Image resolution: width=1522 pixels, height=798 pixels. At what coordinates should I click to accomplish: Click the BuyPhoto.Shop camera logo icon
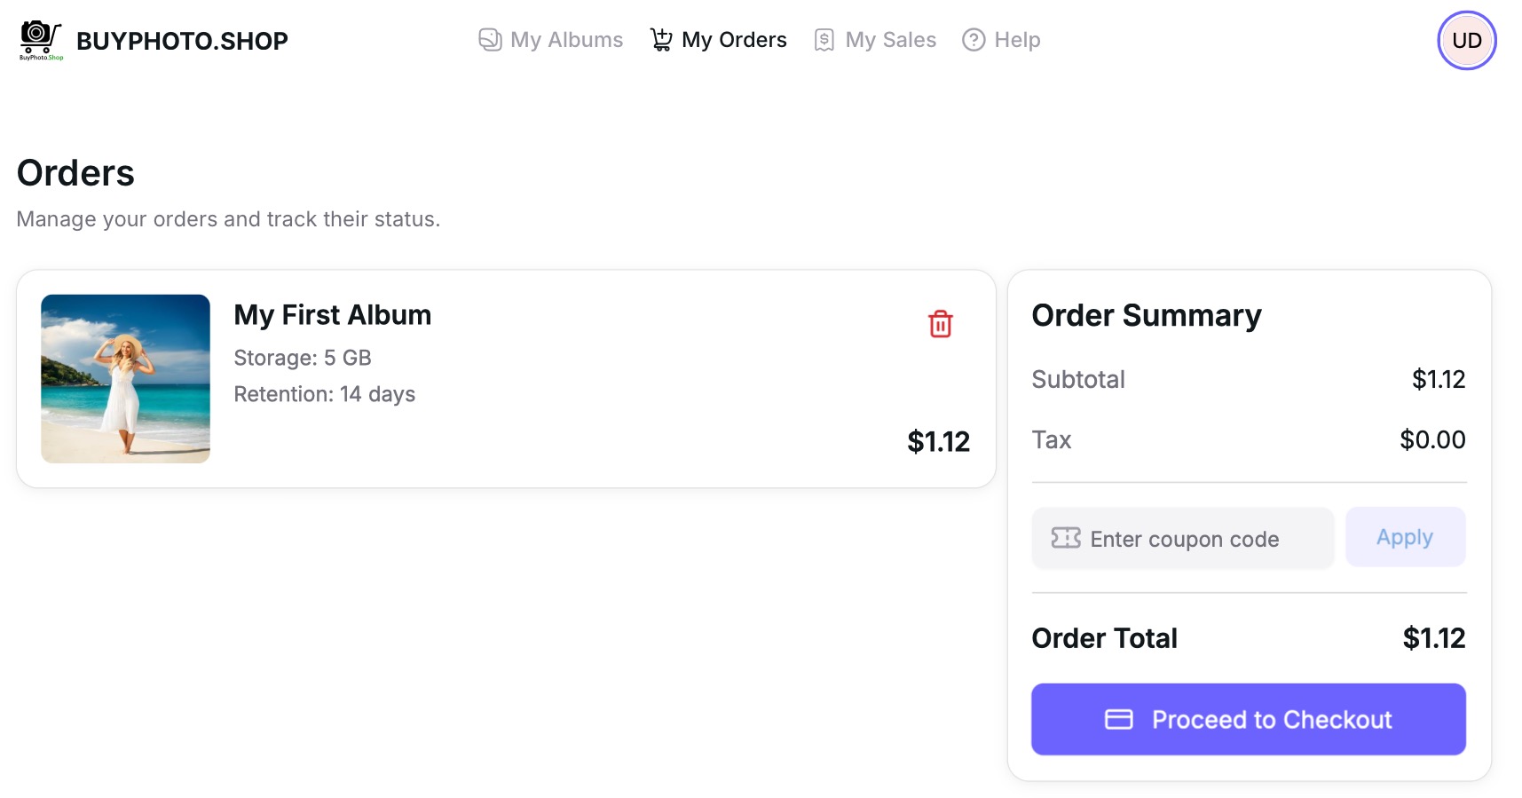40,39
